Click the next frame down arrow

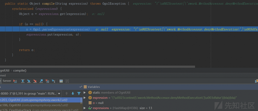tap(73, 93)
